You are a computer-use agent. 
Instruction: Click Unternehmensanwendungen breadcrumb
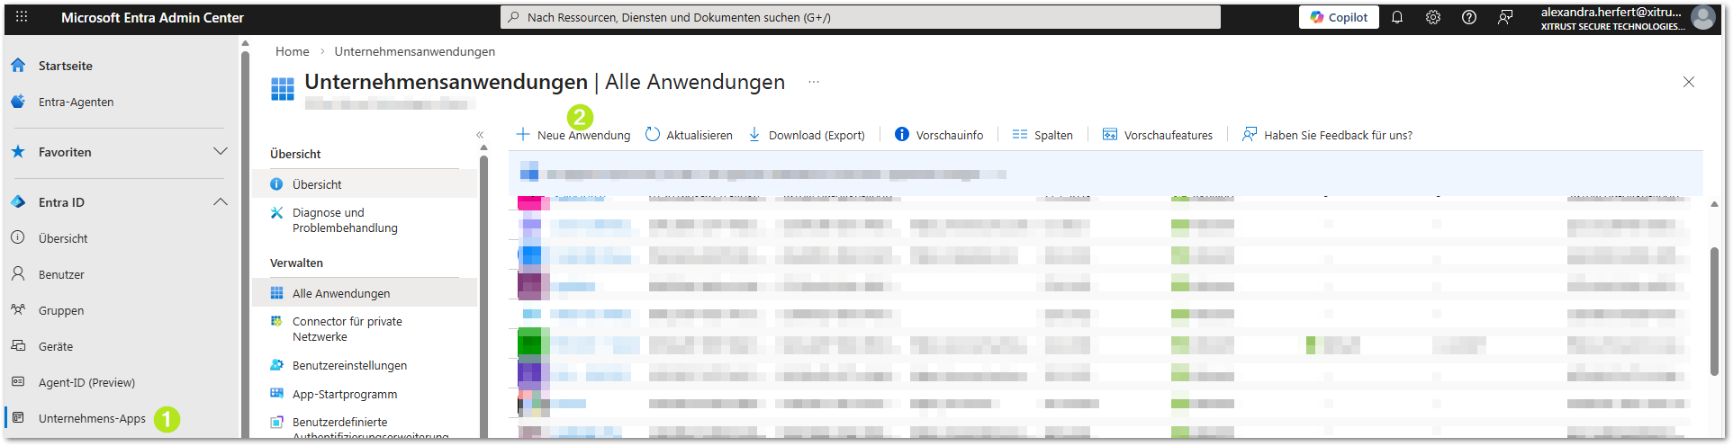pyautogui.click(x=414, y=51)
